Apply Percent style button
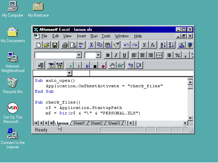 coord(177,55)
